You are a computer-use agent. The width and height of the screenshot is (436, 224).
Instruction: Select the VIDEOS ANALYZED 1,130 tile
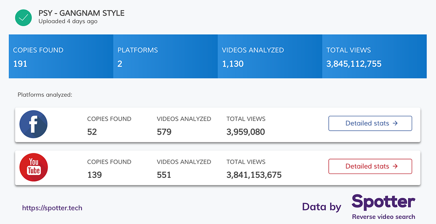[x=270, y=56]
